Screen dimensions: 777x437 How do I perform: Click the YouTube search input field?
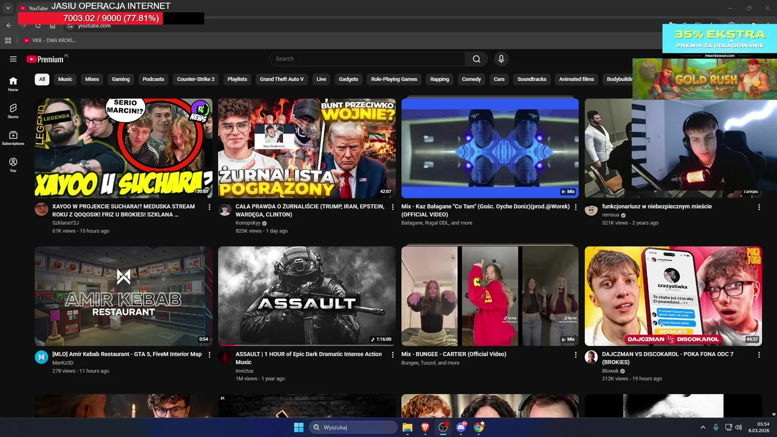pyautogui.click(x=367, y=59)
